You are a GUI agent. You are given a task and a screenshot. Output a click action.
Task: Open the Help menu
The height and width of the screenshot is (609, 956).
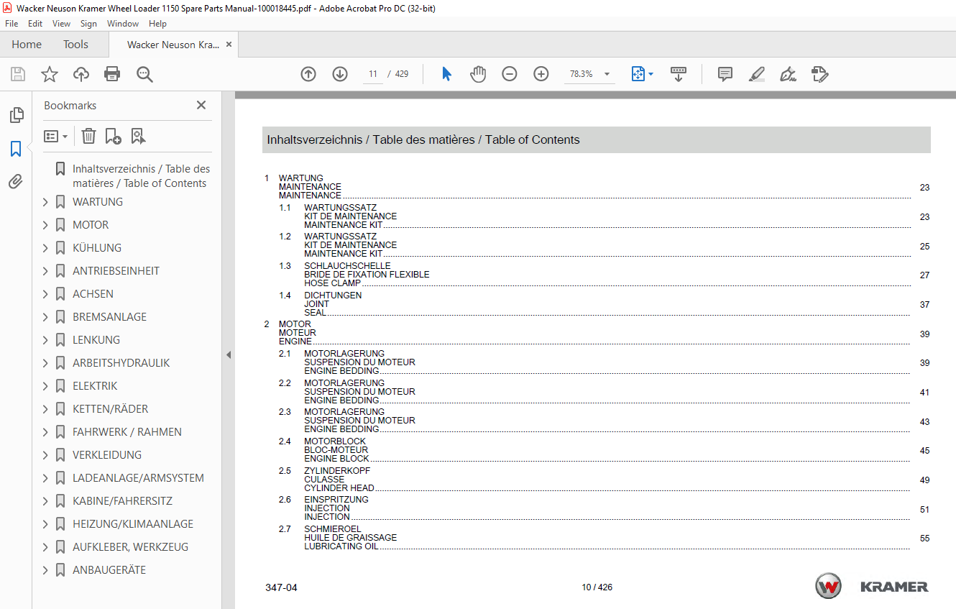[x=157, y=24]
